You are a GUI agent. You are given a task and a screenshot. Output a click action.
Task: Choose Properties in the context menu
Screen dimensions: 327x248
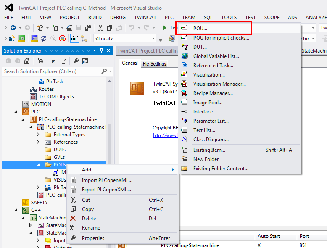coord(123,238)
